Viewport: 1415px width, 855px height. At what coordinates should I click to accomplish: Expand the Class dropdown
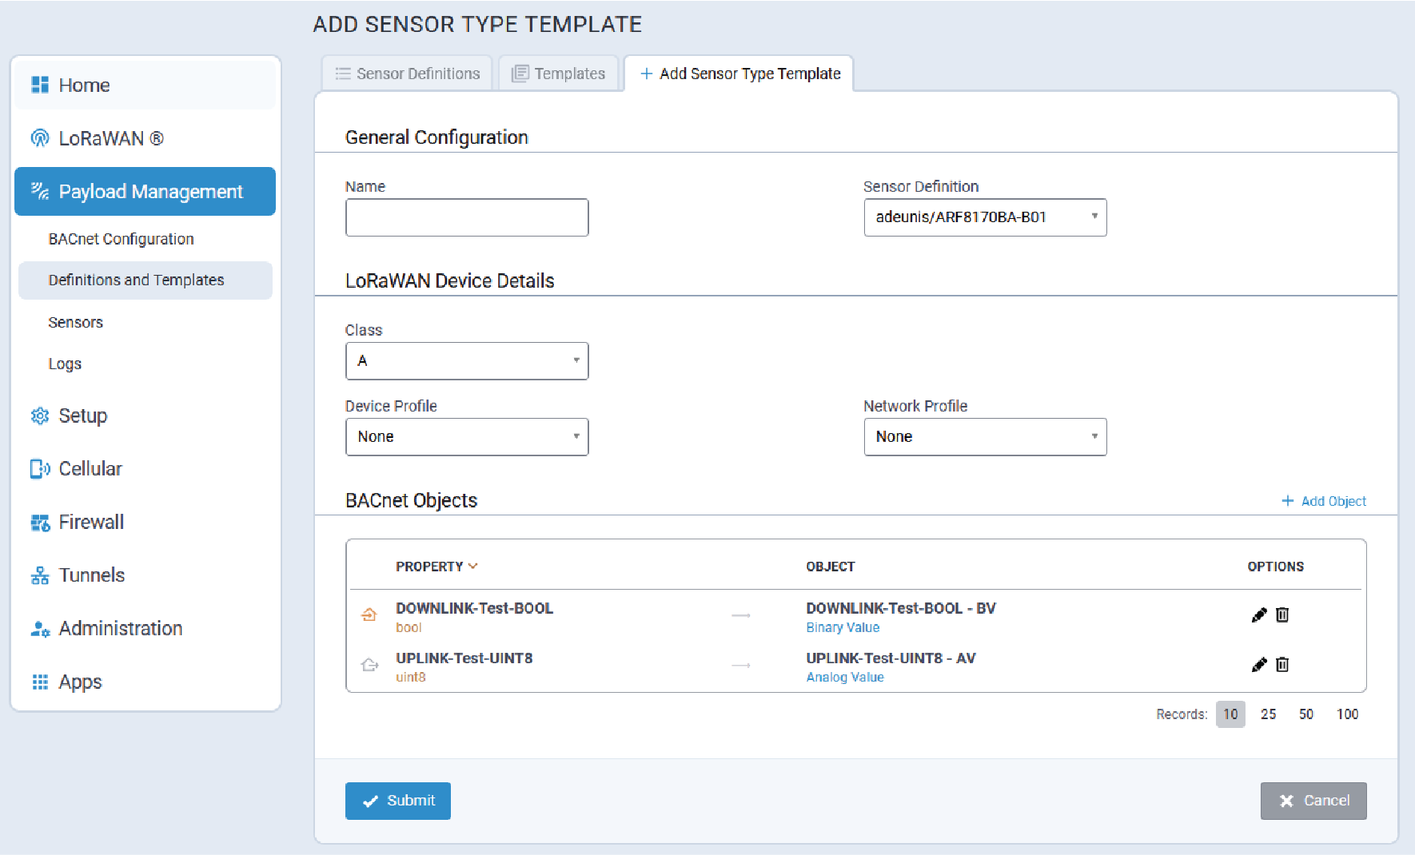[466, 361]
